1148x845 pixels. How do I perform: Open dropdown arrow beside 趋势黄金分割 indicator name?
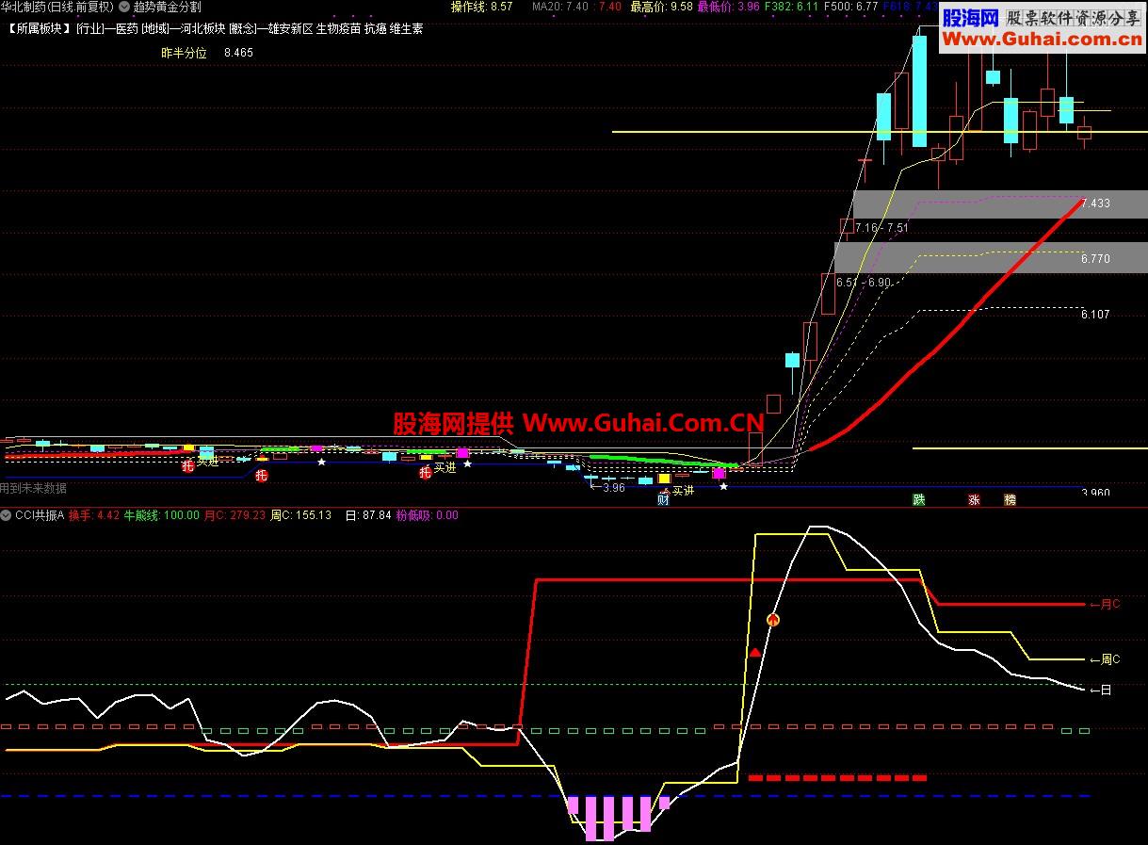[124, 7]
